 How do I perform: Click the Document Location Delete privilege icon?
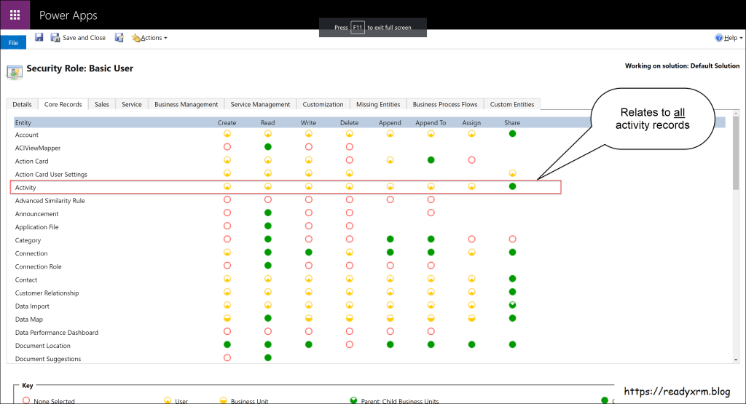[349, 345]
